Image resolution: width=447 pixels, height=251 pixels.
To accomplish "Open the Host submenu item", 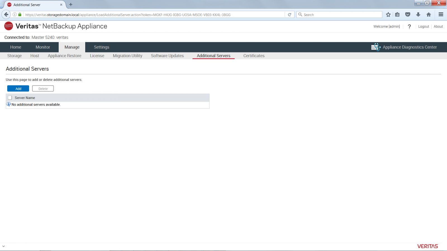I will point(35,56).
